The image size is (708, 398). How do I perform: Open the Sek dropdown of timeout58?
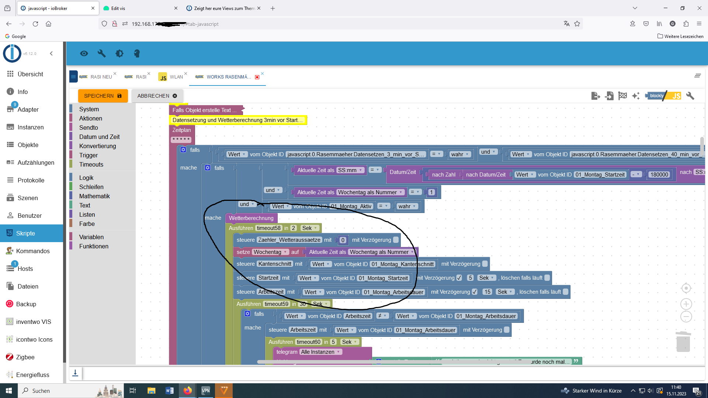click(310, 228)
